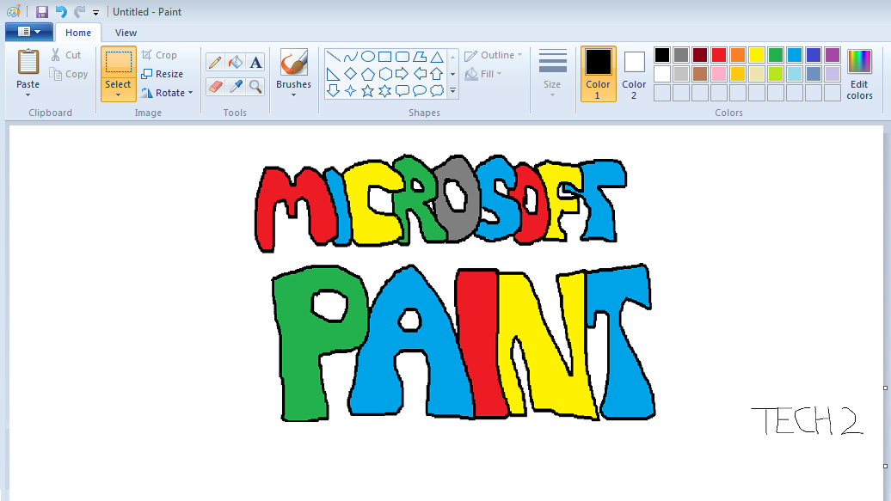Choose the Eraser tool
The image size is (891, 501).
tap(215, 86)
